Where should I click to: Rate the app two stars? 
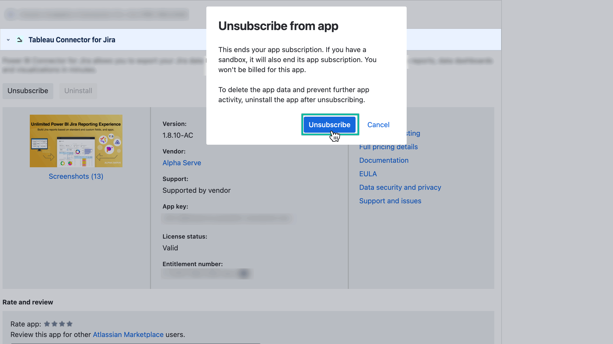pos(55,324)
